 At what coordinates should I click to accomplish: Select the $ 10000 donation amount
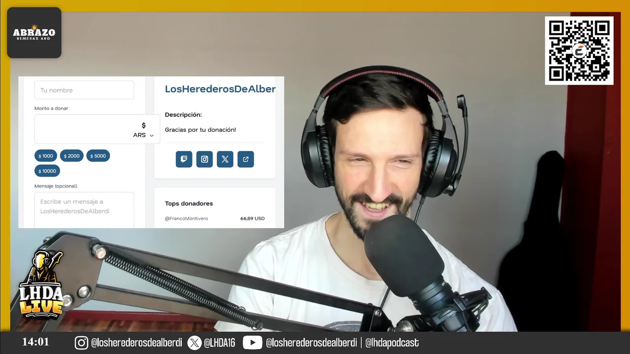pos(47,171)
